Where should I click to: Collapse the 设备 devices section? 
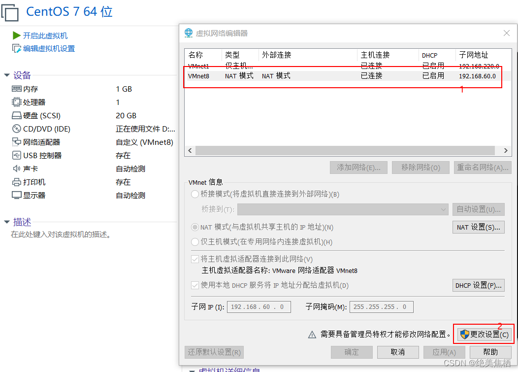[x=6, y=75]
